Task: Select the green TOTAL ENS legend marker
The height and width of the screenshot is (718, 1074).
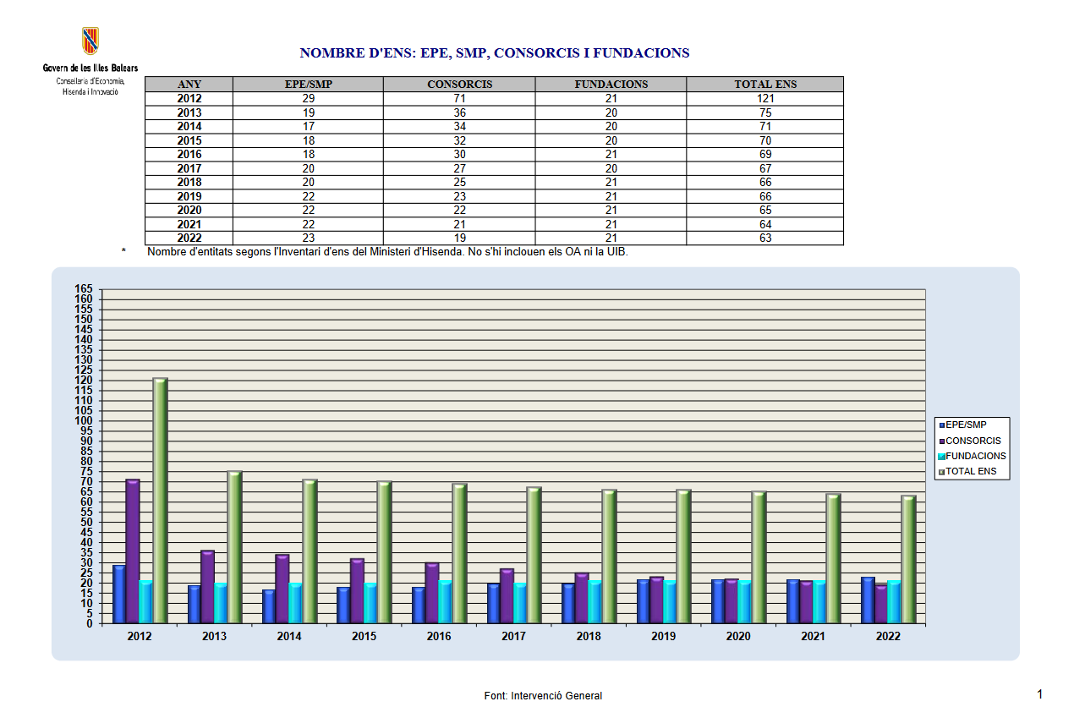Action: point(941,472)
